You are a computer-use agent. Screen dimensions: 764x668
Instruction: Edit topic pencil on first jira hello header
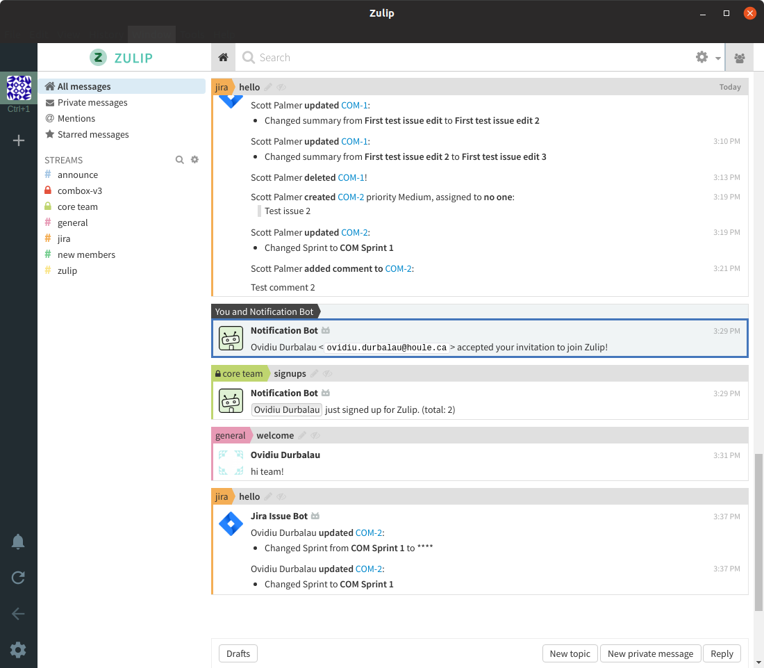pos(268,88)
